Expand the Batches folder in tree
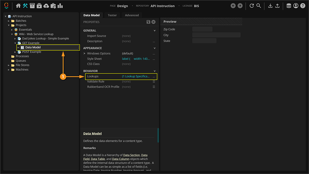 [9, 21]
